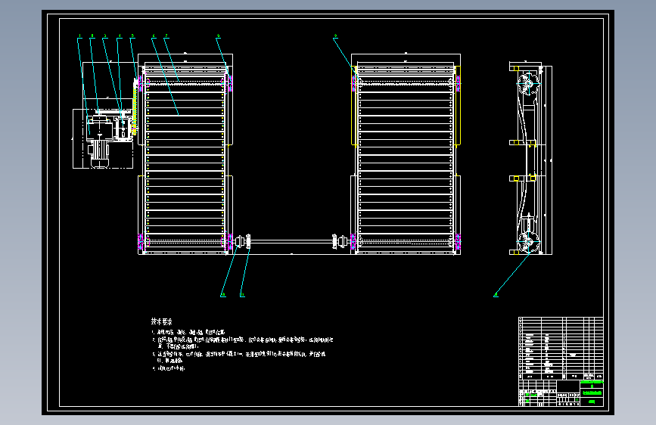The width and height of the screenshot is (656, 425).
Task: Click the parts list table above the title block
Action: tap(561, 348)
